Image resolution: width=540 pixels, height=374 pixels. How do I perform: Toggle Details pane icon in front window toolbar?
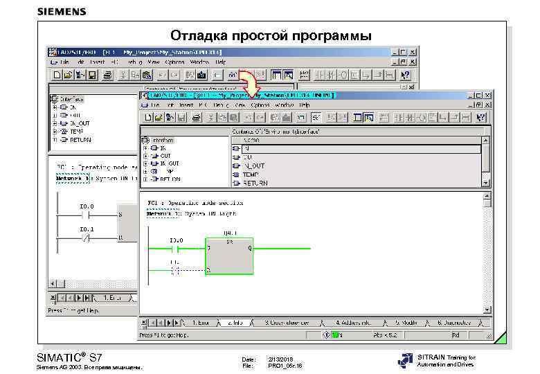(369, 118)
